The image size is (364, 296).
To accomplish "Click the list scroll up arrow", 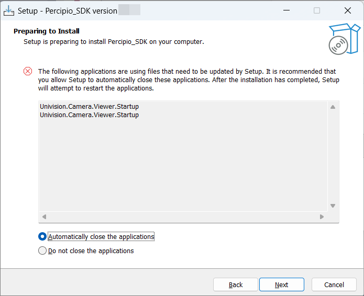I will point(333,107).
